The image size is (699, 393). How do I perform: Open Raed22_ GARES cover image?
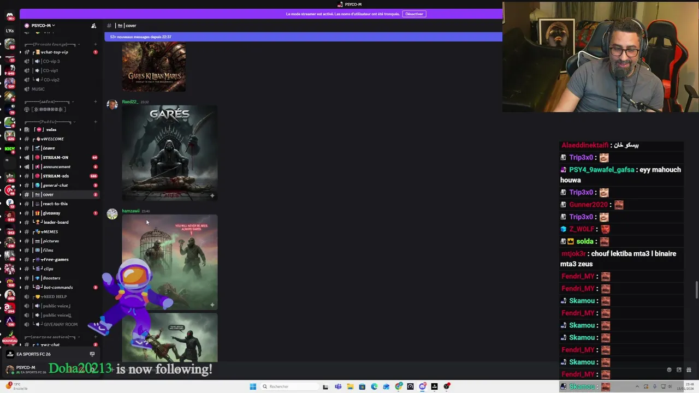coord(170,153)
